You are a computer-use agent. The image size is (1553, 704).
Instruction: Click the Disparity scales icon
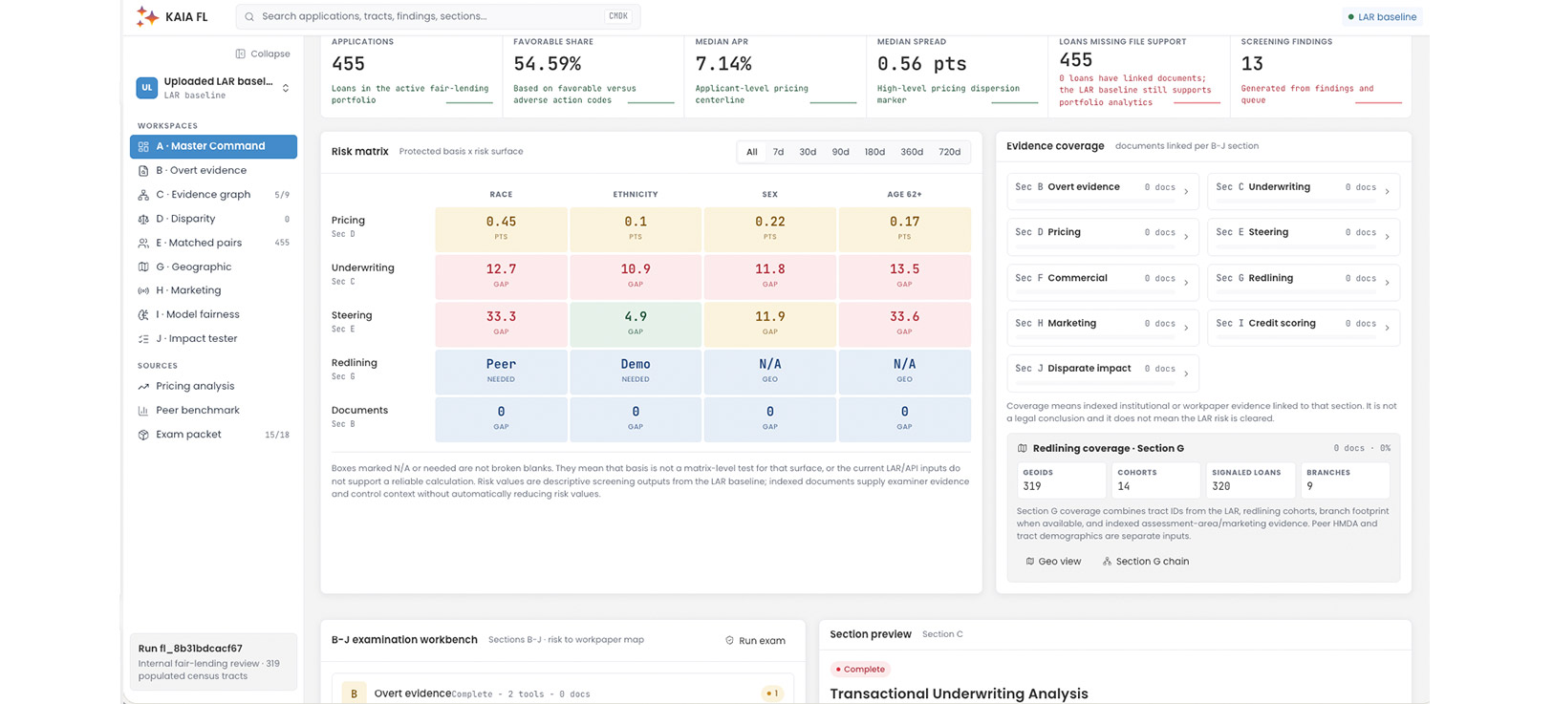point(143,219)
